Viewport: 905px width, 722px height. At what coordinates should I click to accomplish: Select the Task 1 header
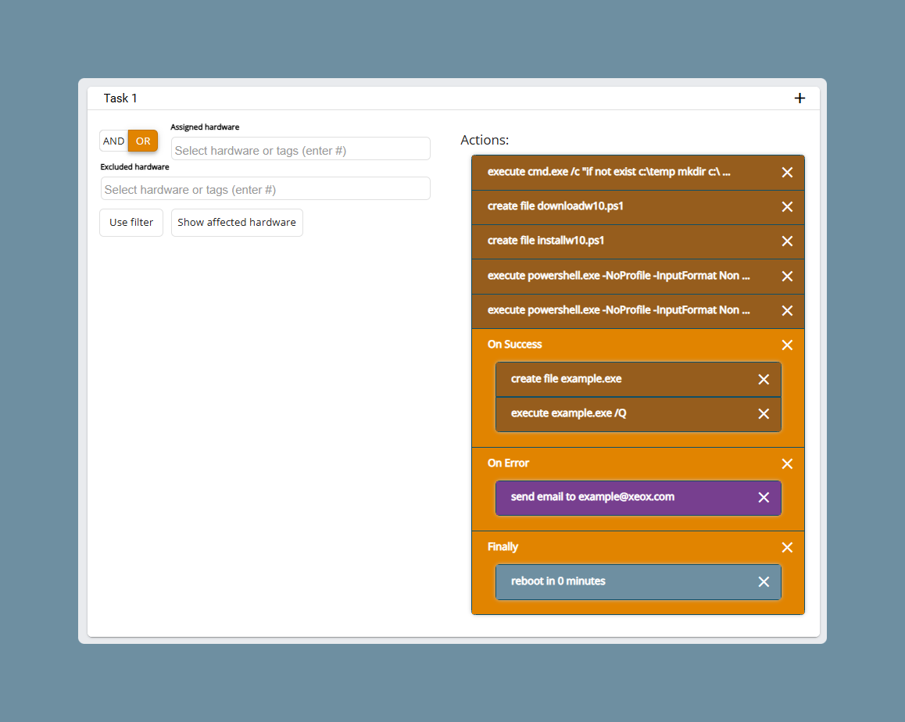120,98
